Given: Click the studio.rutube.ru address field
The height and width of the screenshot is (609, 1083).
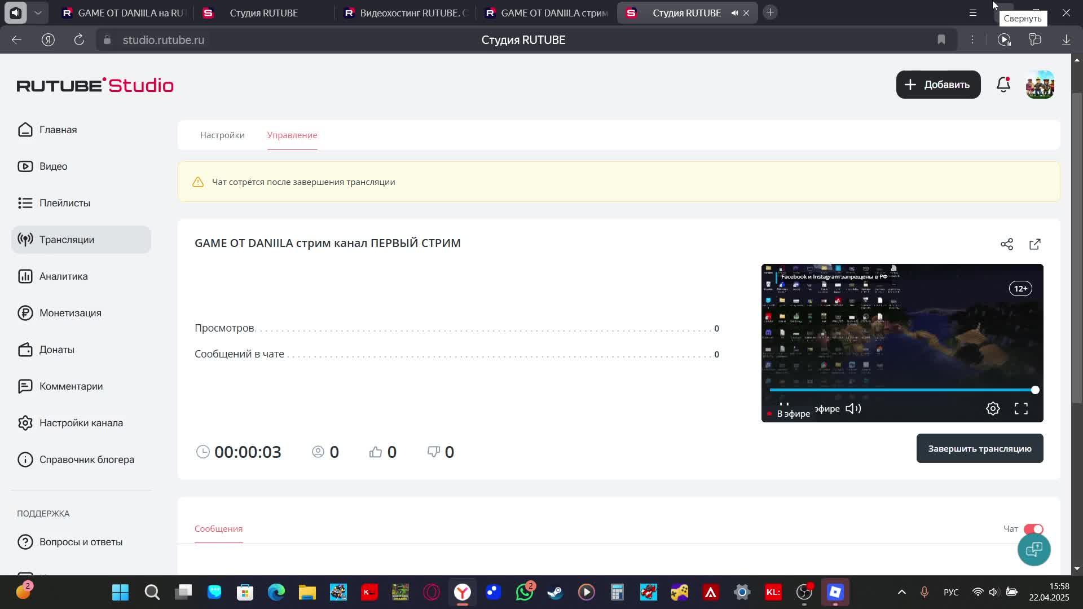Looking at the screenshot, I should pos(164,40).
